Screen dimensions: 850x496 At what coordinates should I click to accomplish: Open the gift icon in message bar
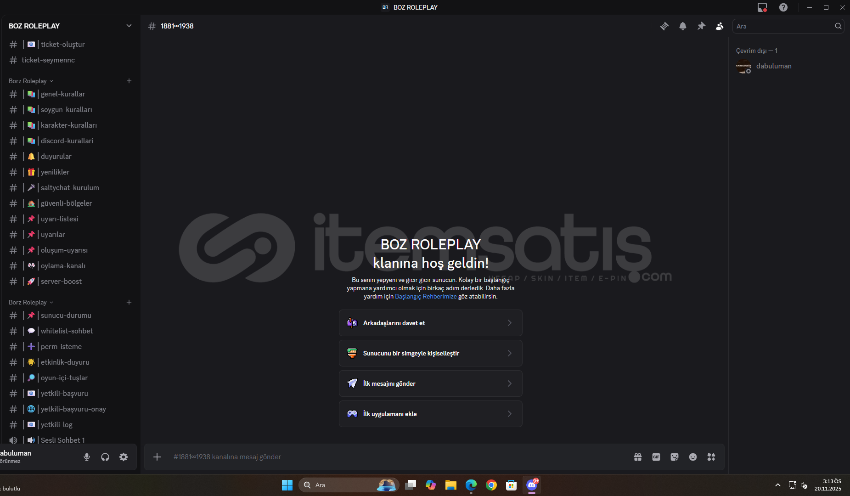(638, 457)
